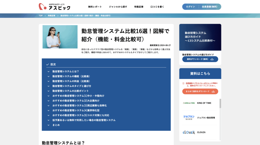Expand chevron beside 勤怠管理システムとは？

click(48, 72)
